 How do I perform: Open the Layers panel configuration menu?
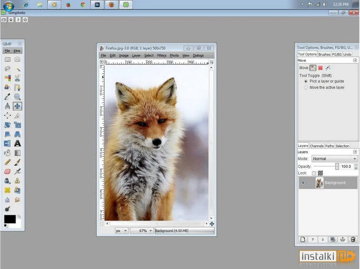tap(355, 152)
